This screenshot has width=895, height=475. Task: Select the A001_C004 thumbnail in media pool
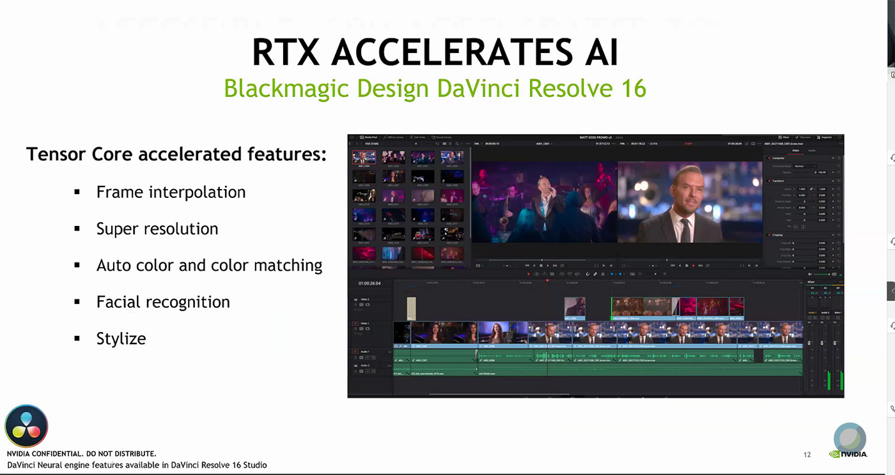tap(364, 157)
